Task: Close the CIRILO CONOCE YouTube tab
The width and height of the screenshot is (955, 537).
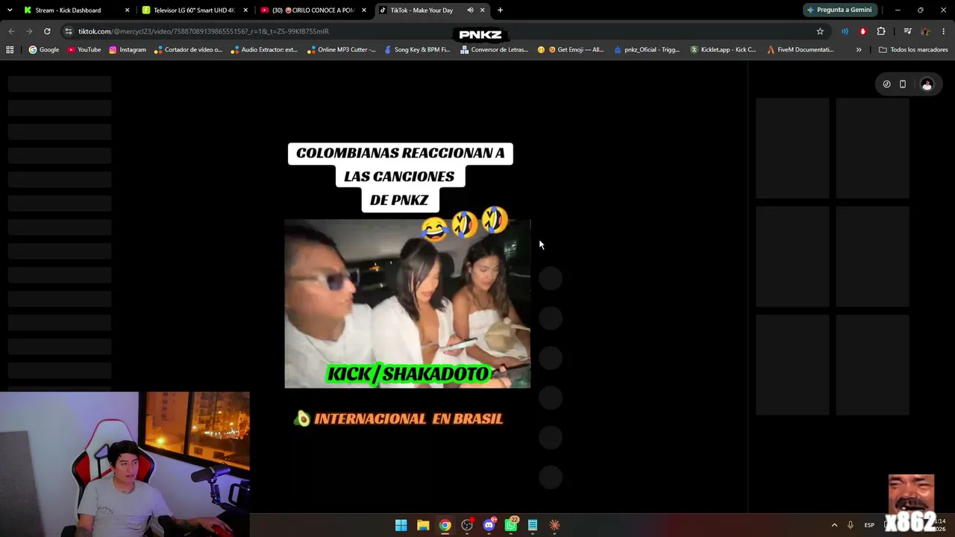Action: coord(364,10)
